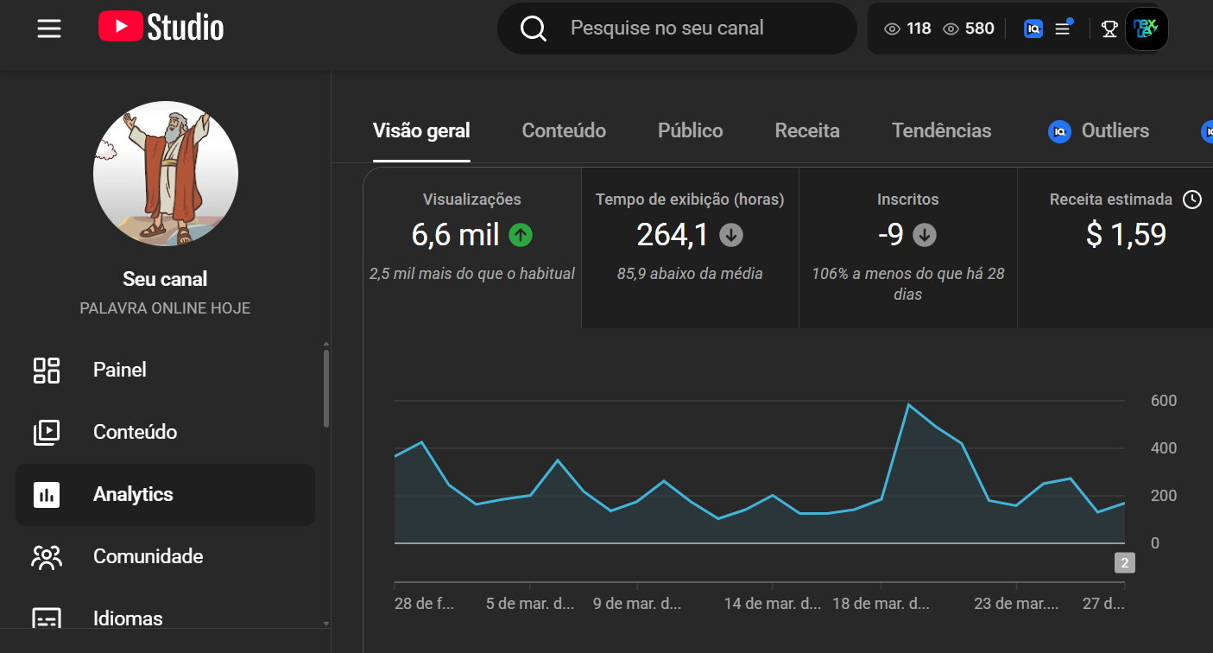
Task: Switch to the Conteúdo analytics tab
Action: click(x=564, y=131)
